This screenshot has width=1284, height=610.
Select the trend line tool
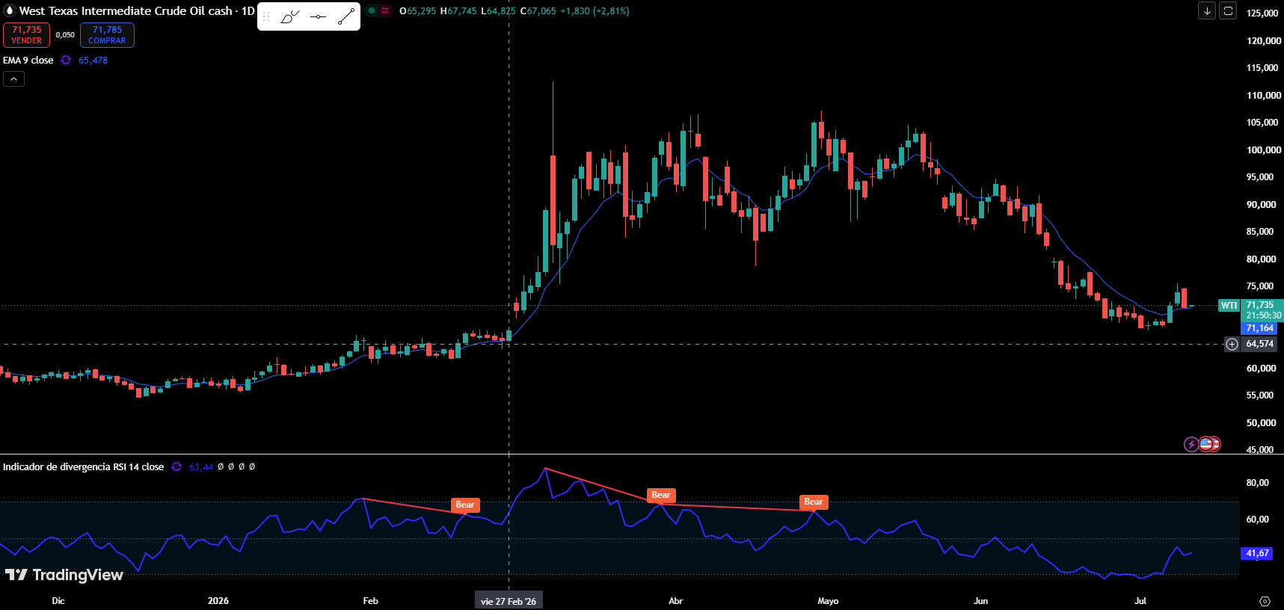click(x=346, y=16)
